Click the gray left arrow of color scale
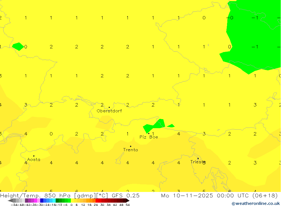The image size is (281, 206). coord(10,201)
